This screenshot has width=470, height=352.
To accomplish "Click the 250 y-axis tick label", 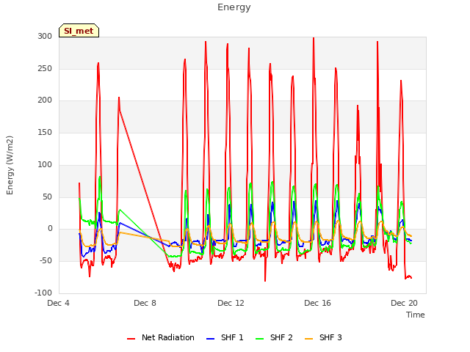I will (x=45, y=68).
